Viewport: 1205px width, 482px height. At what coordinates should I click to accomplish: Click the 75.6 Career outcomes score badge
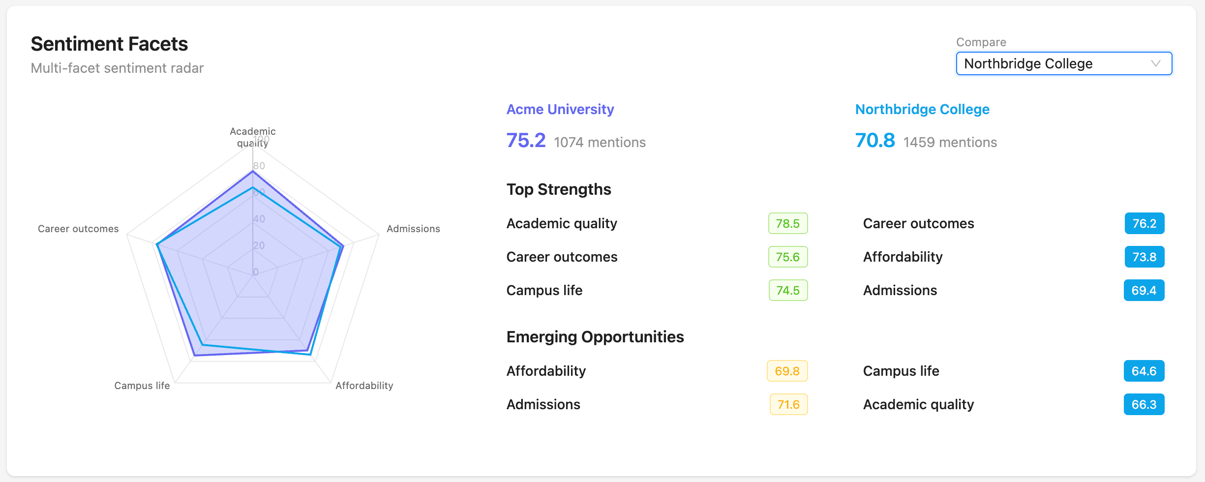(x=788, y=257)
